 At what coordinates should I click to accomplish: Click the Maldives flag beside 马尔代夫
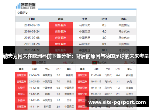(x=95, y=63)
